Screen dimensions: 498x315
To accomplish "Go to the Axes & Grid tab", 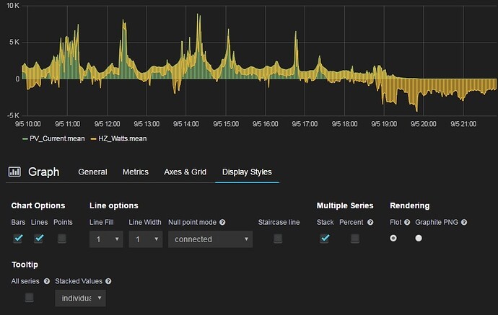I will pyautogui.click(x=185, y=172).
